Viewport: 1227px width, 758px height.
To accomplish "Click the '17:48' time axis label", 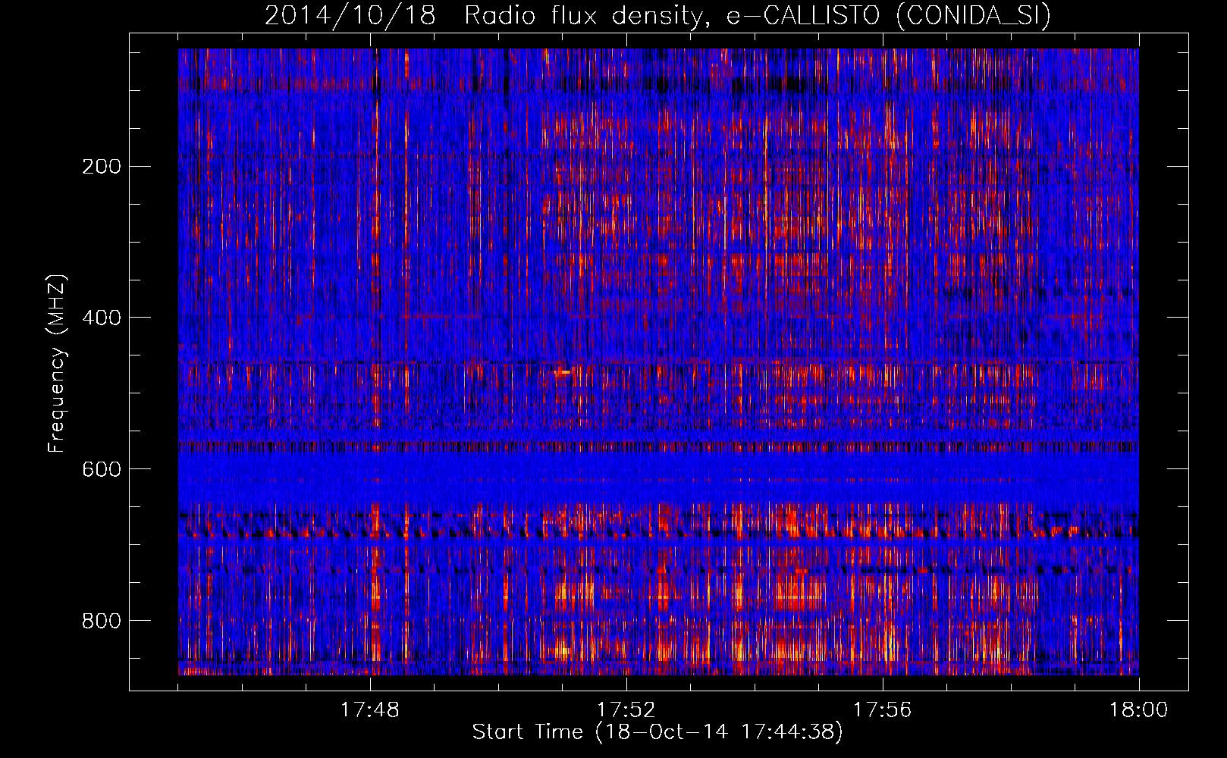I will [370, 710].
